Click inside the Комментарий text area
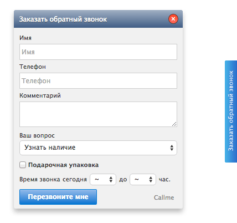 [x=98, y=114]
